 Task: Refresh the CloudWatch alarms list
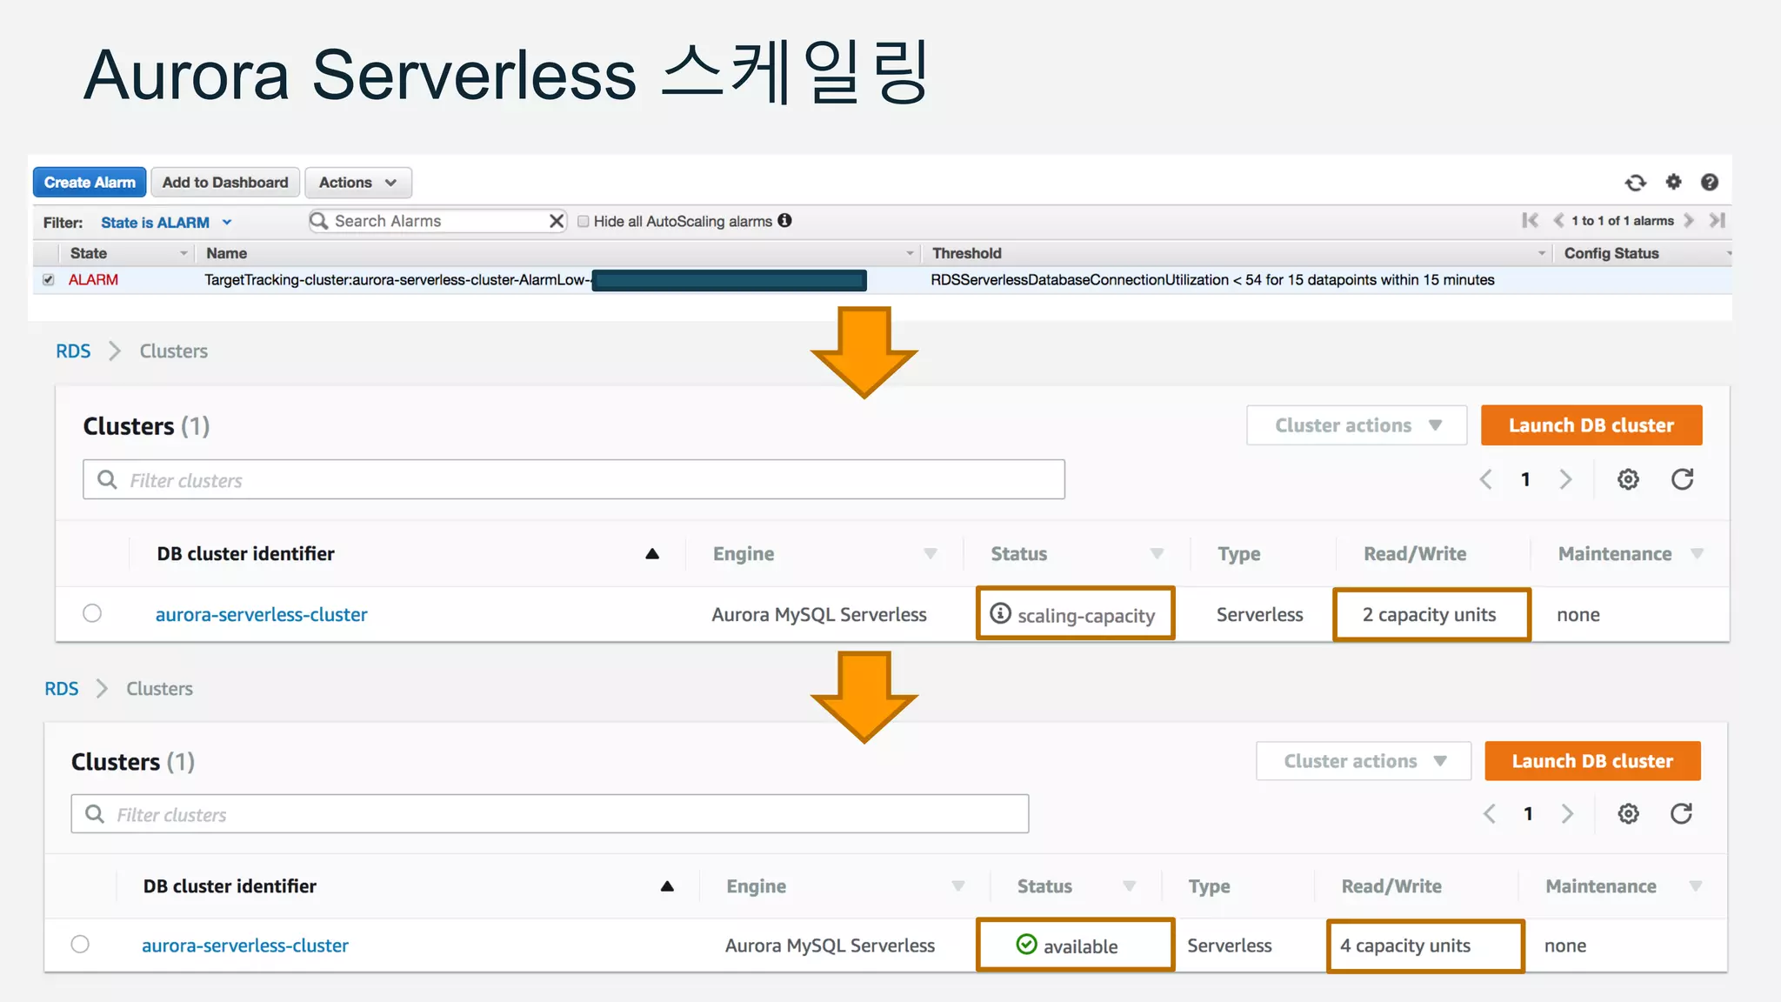[1635, 183]
